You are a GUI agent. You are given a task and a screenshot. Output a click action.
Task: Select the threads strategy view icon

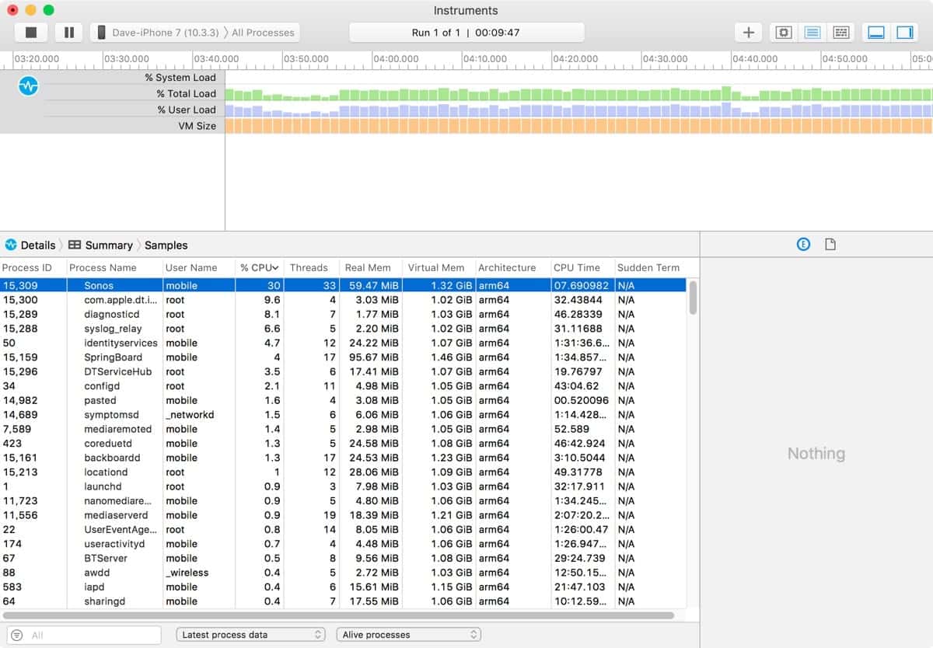tap(840, 33)
